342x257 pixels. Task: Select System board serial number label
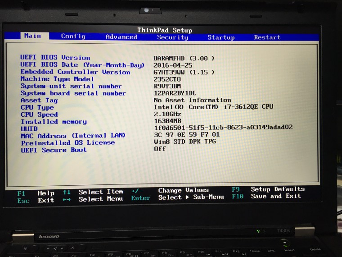click(x=73, y=93)
